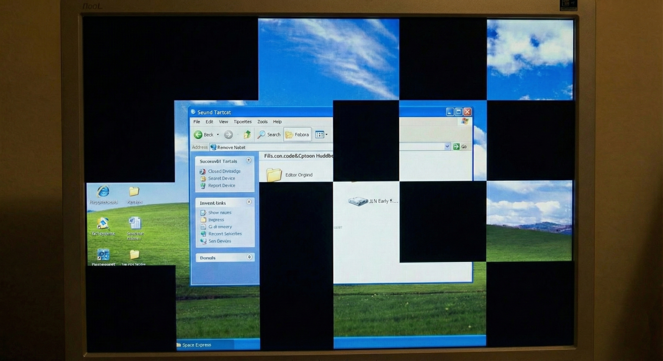Click the green Back navigation icon
The image size is (663, 361).
click(x=198, y=134)
